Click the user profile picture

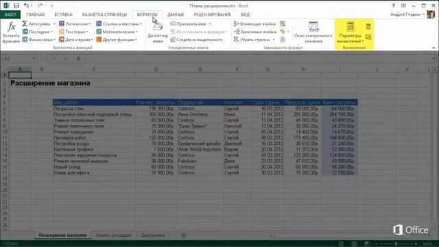[431, 14]
